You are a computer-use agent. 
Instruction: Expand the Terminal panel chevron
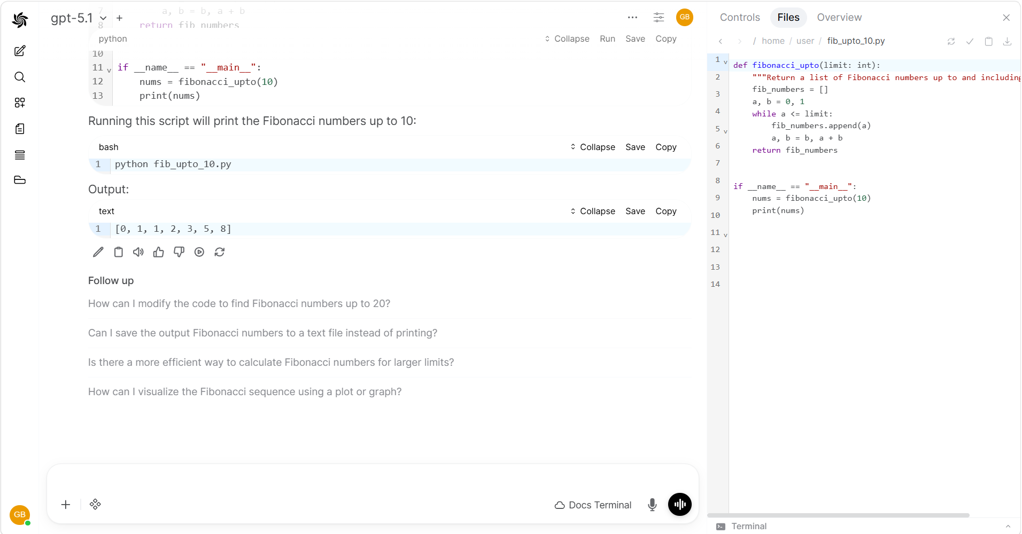[x=1008, y=527]
